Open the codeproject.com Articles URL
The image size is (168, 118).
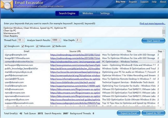click(75, 103)
